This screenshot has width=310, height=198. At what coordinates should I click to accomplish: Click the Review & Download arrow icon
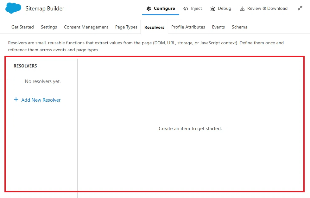pyautogui.click(x=242, y=9)
